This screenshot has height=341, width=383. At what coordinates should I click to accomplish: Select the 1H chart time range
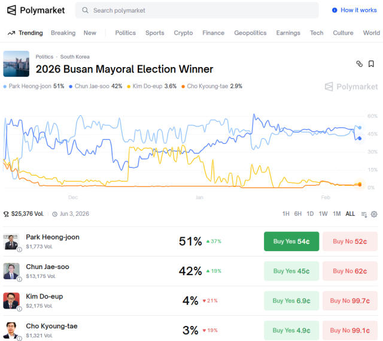pos(286,214)
